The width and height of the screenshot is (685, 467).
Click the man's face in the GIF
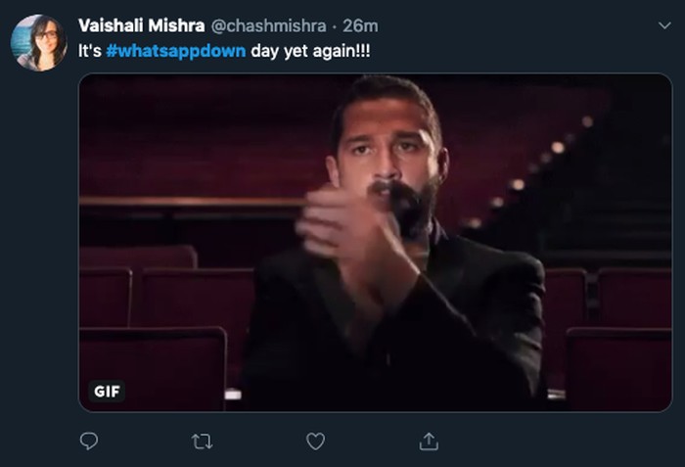[387, 147]
